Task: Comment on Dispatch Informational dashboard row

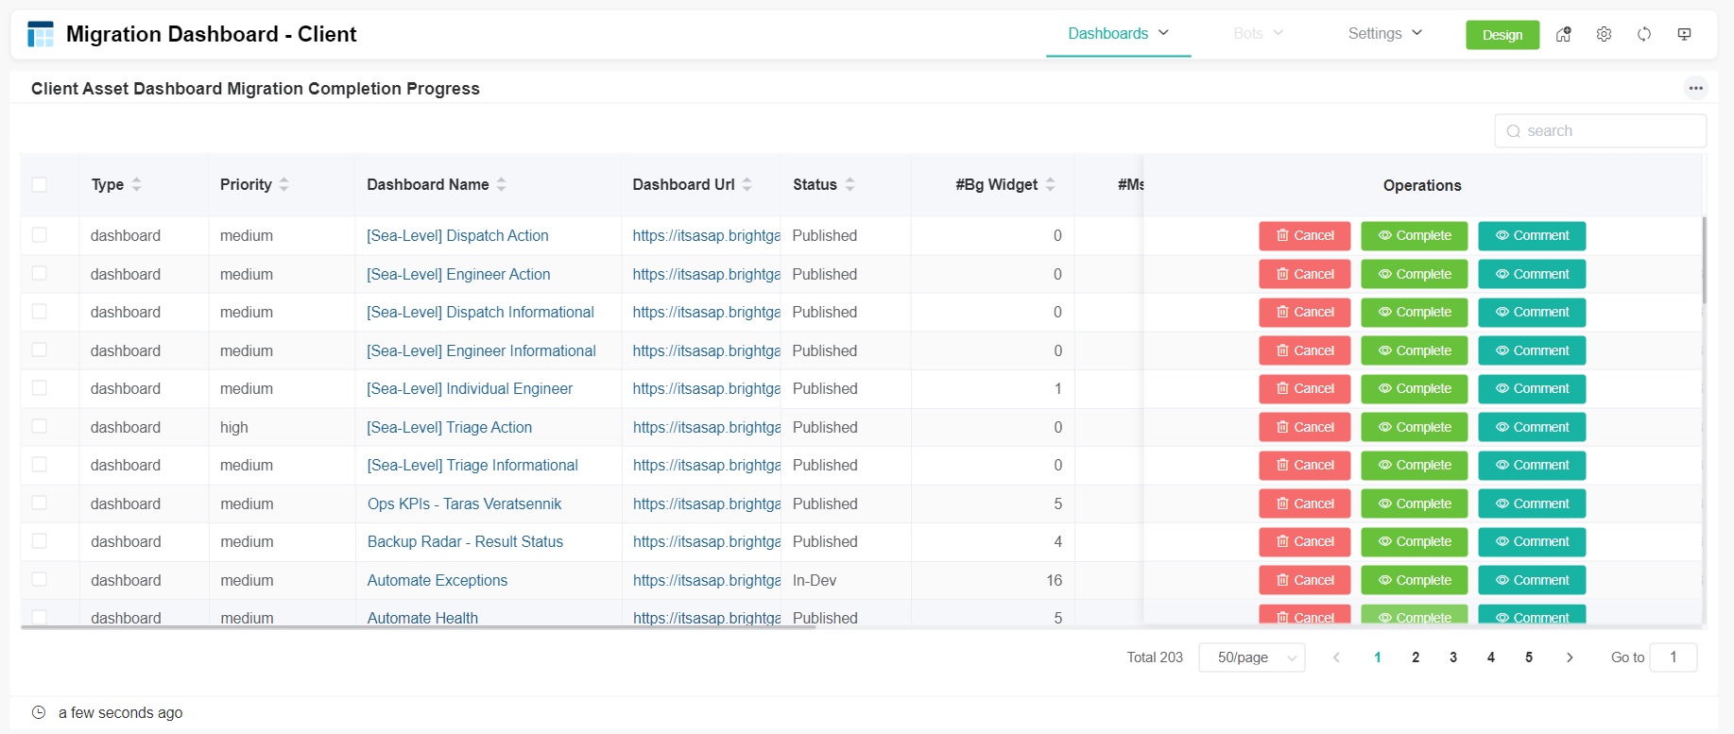Action: pyautogui.click(x=1532, y=312)
